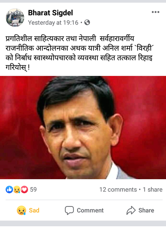This screenshot has width=166, height=231.
Task: Click the Nepali post caption text
Action: 79,53
